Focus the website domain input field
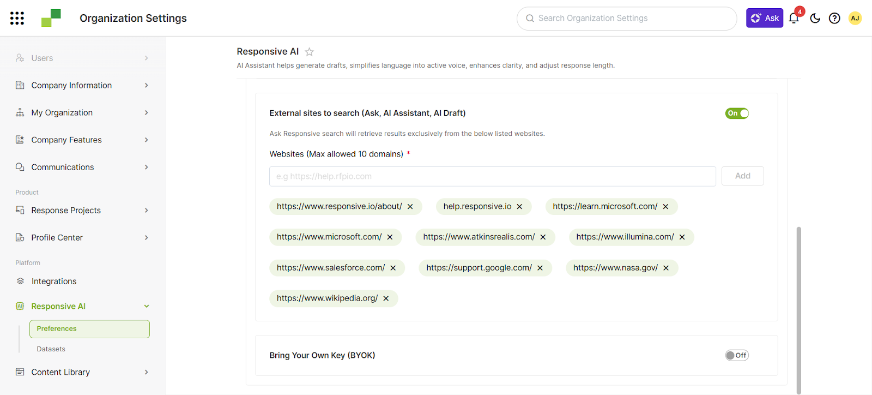The width and height of the screenshot is (872, 395). point(493,176)
